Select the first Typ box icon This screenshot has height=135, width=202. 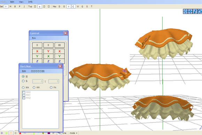35,6
